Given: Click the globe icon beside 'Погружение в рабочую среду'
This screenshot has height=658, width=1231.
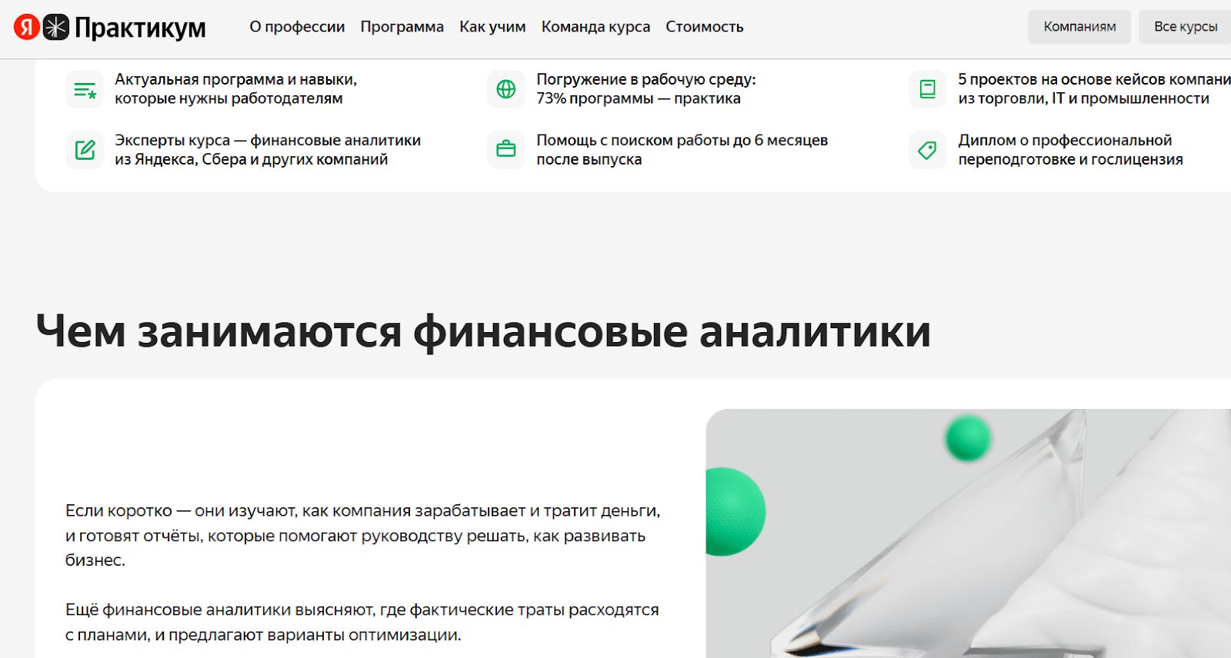Looking at the screenshot, I should (506, 89).
